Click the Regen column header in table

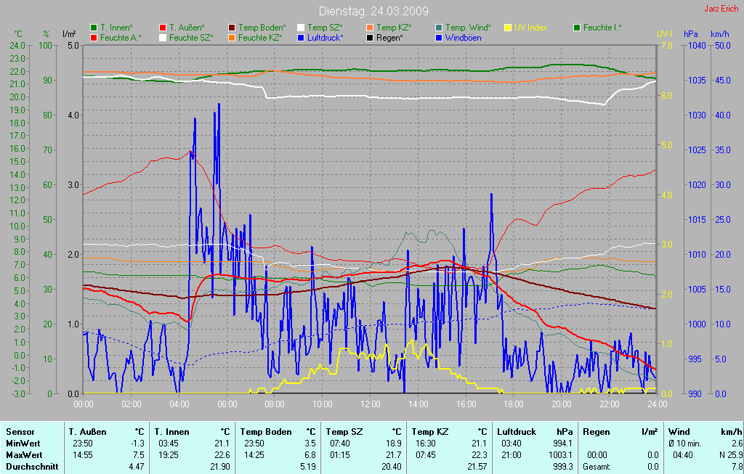pos(596,432)
